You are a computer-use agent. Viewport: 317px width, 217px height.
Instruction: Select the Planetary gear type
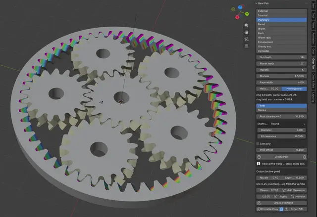(281, 20)
